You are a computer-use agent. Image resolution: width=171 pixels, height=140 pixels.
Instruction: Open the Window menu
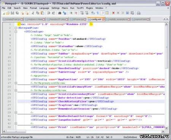99,8
